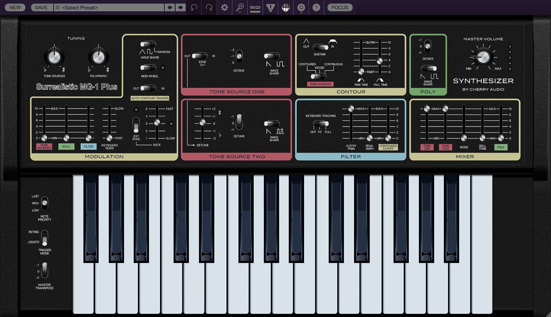Click the undo arrow icon
Screen dimensions: 551x317
point(194,7)
